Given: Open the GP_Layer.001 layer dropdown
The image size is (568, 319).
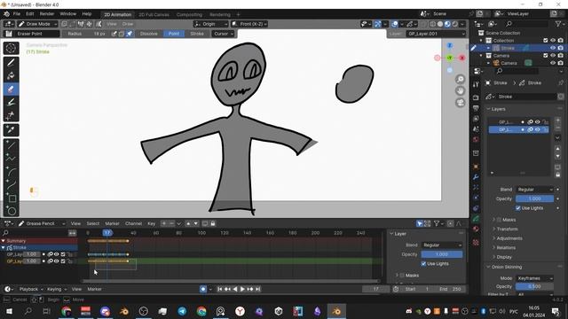Looking at the screenshot, I should (x=436, y=34).
